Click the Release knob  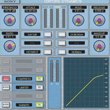click(x=99, y=20)
